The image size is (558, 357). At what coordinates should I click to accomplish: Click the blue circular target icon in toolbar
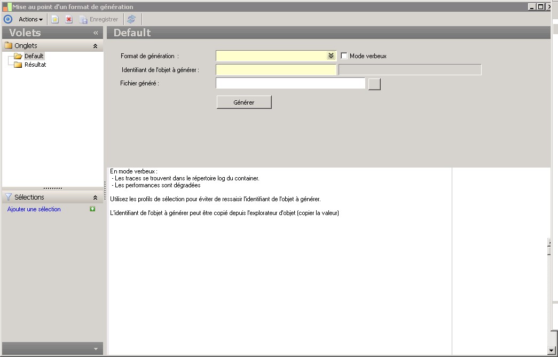tap(8, 19)
